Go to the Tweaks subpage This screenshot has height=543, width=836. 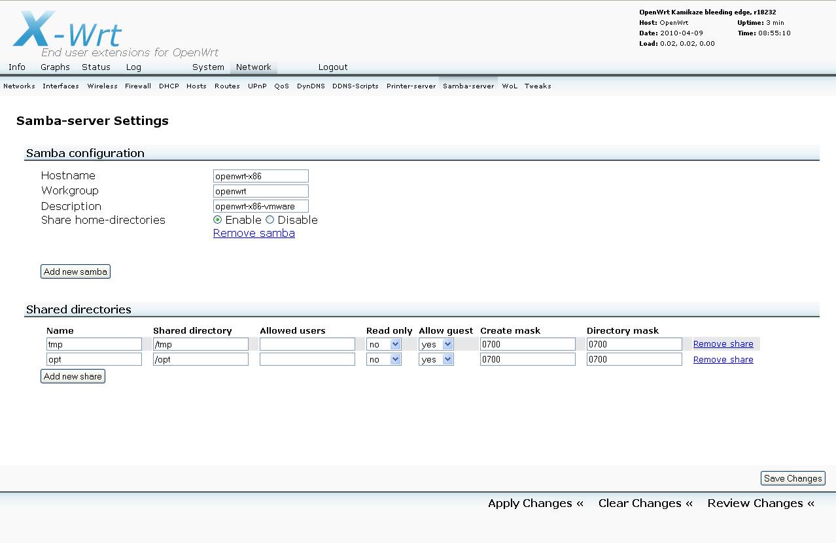click(x=538, y=86)
